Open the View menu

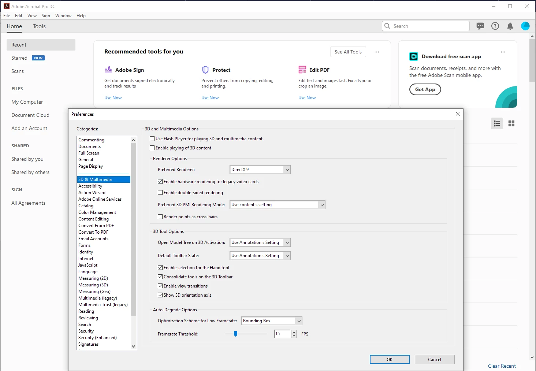click(x=32, y=16)
